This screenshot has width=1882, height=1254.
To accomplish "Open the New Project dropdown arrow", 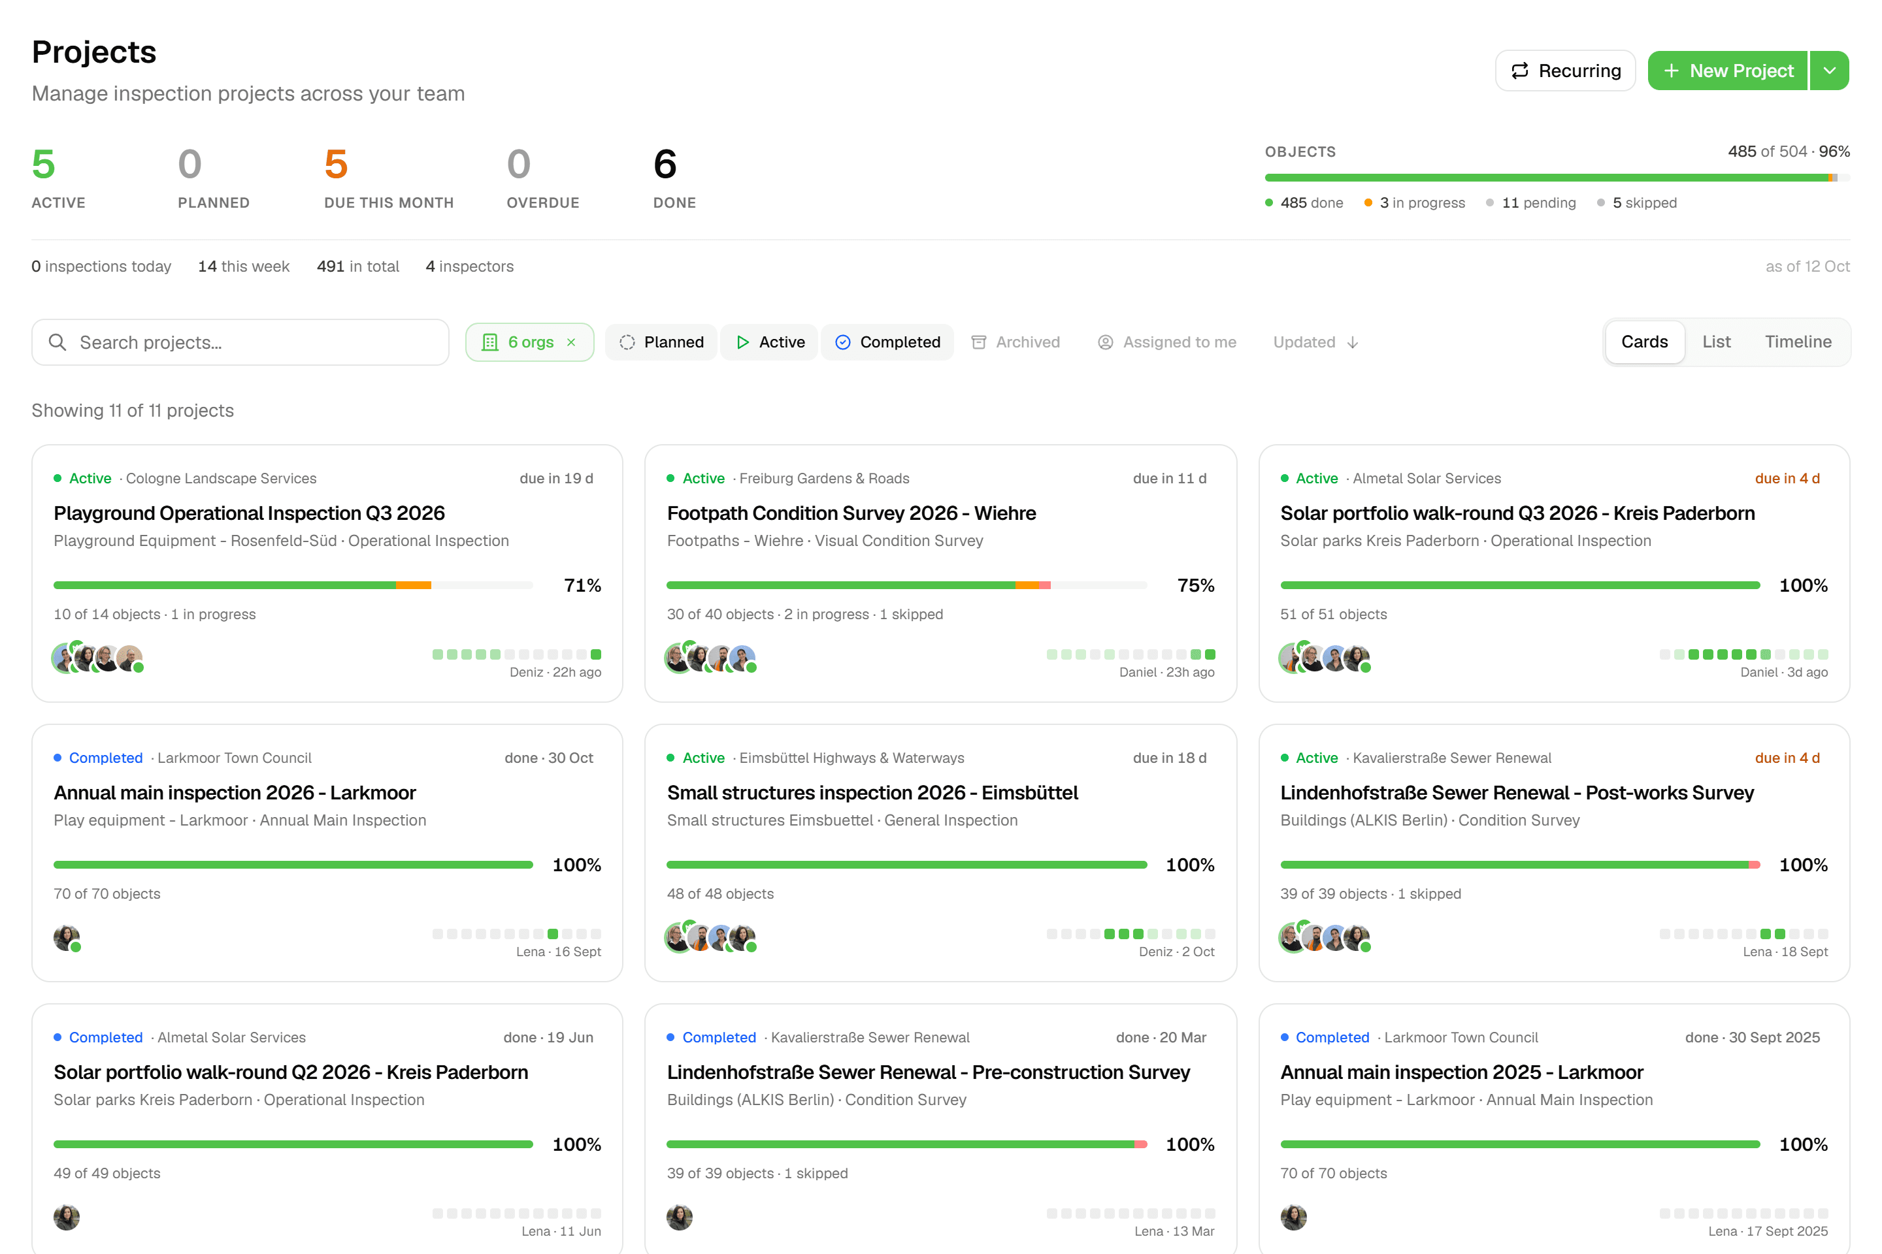I will (1829, 71).
